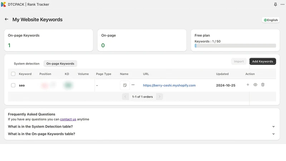Delete seo keyword with trash icon
The height and width of the screenshot is (161, 286).
(263, 85)
